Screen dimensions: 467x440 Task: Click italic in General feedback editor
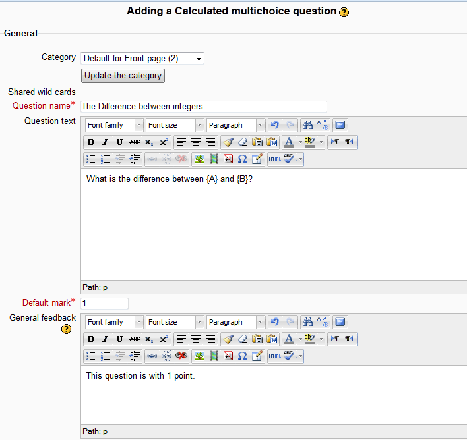[x=105, y=339]
